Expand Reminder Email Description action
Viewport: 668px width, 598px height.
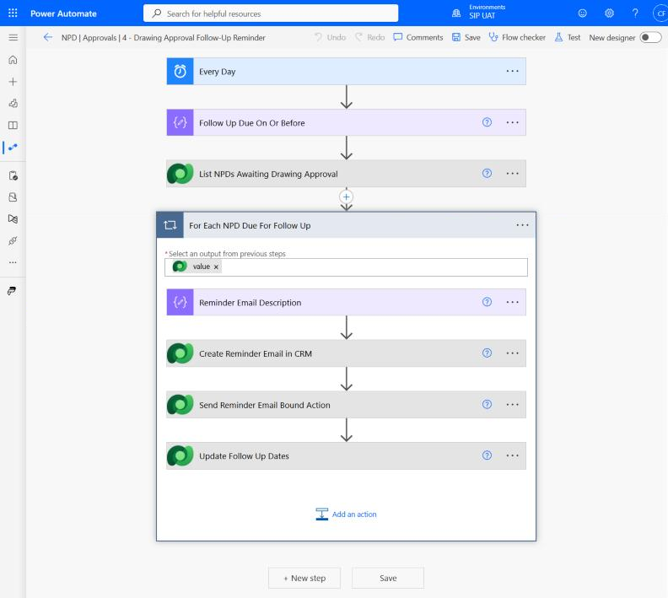346,302
